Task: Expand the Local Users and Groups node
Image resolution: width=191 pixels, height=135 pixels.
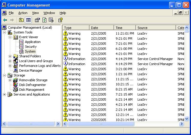Action: [10, 61]
